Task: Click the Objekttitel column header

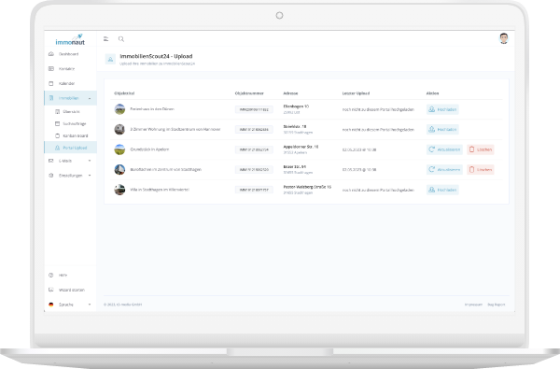Action: [124, 93]
